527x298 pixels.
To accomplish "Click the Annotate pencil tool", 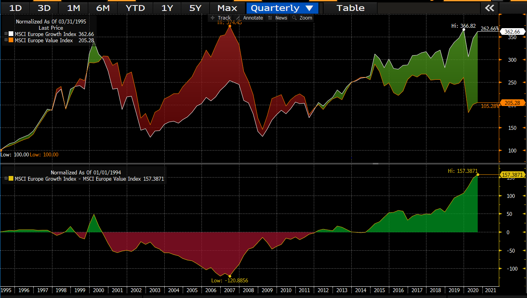I will point(250,18).
